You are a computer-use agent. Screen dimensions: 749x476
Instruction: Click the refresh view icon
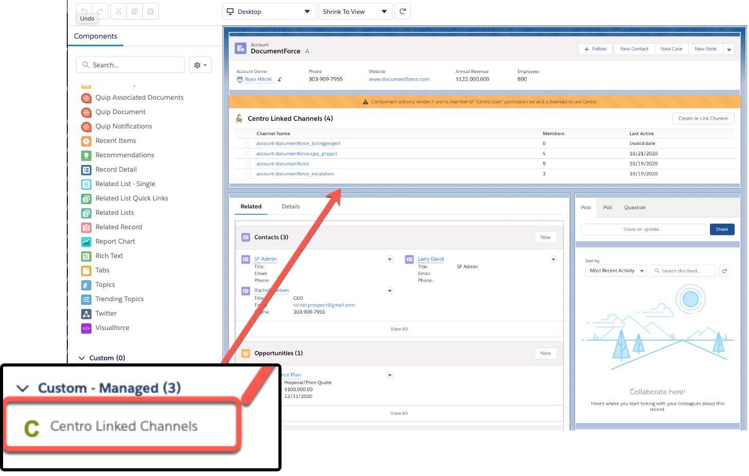[x=403, y=11]
